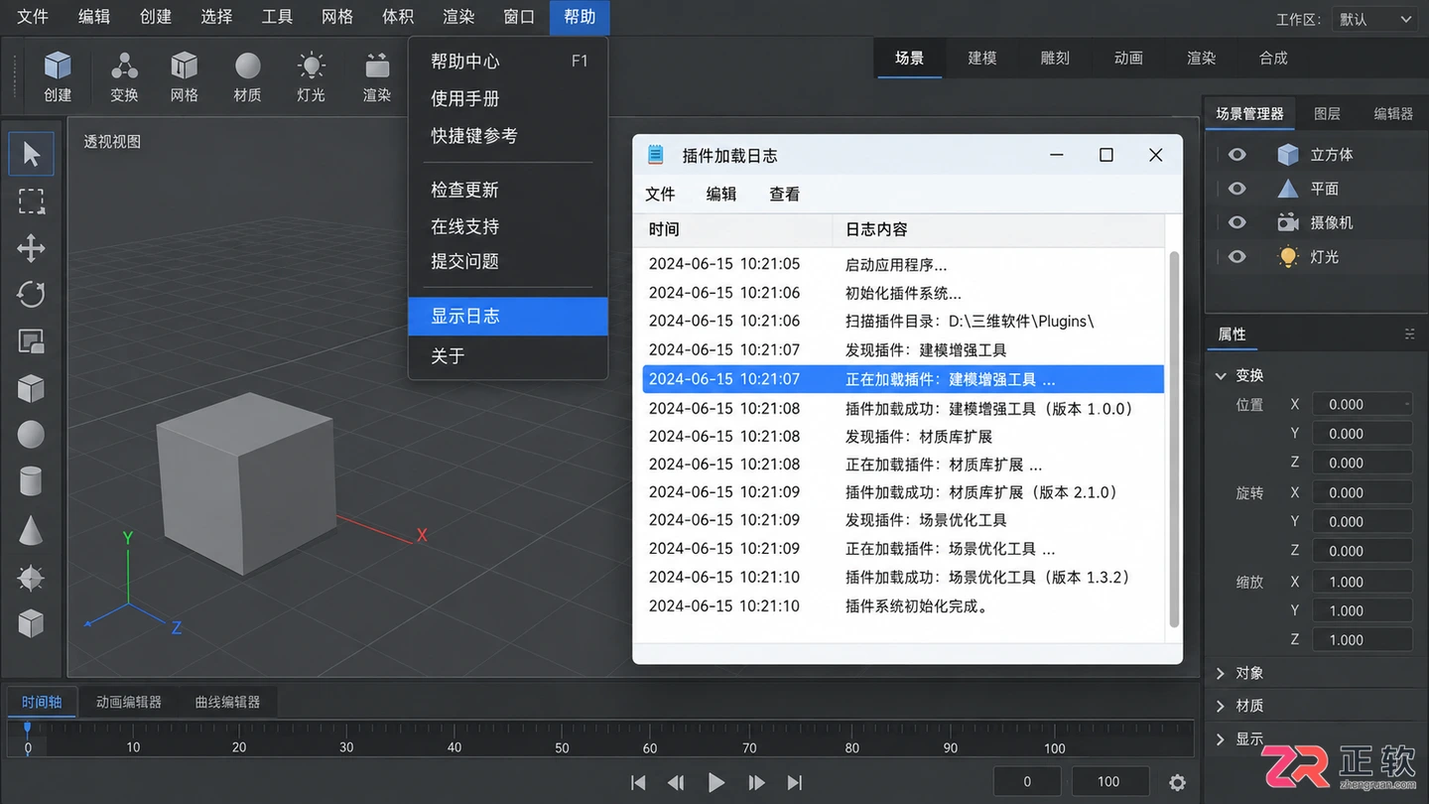Switch to the 雕刻 workspace tab

(x=1055, y=58)
